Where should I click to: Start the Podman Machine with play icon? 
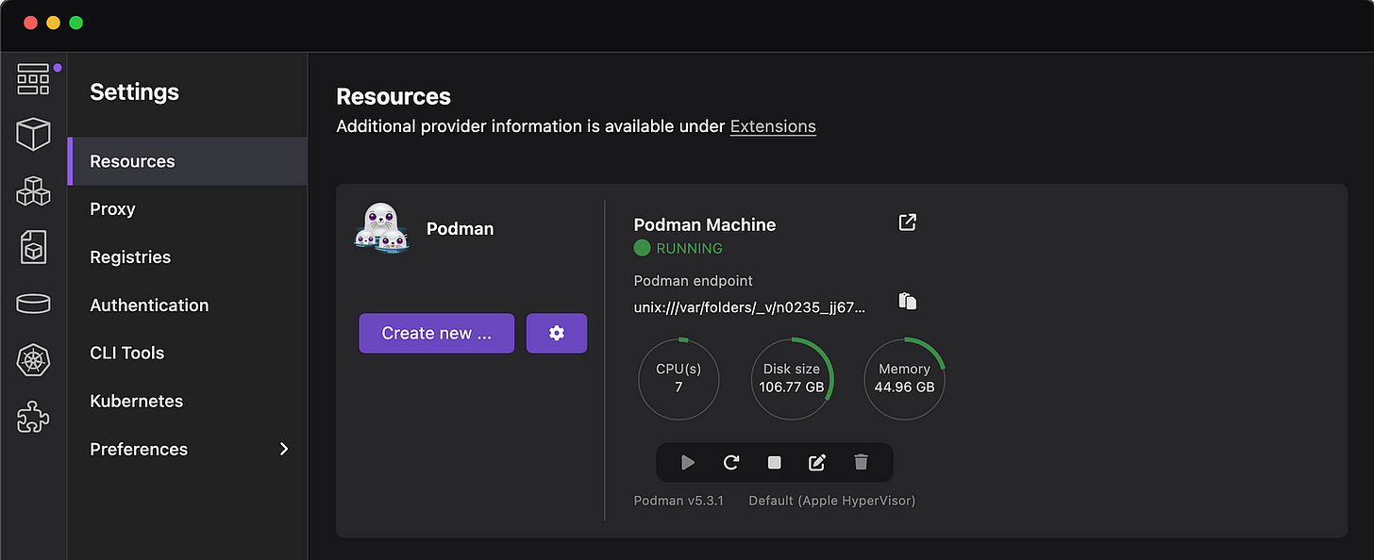pyautogui.click(x=688, y=462)
